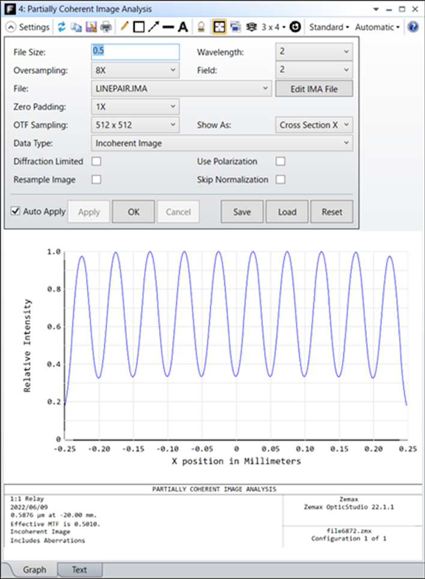
Task: Click the Refresh (update) icon in toolbar
Action: point(62,27)
